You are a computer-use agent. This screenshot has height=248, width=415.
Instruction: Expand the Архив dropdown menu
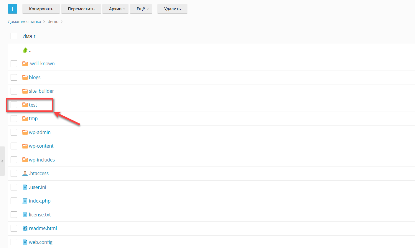click(x=115, y=9)
